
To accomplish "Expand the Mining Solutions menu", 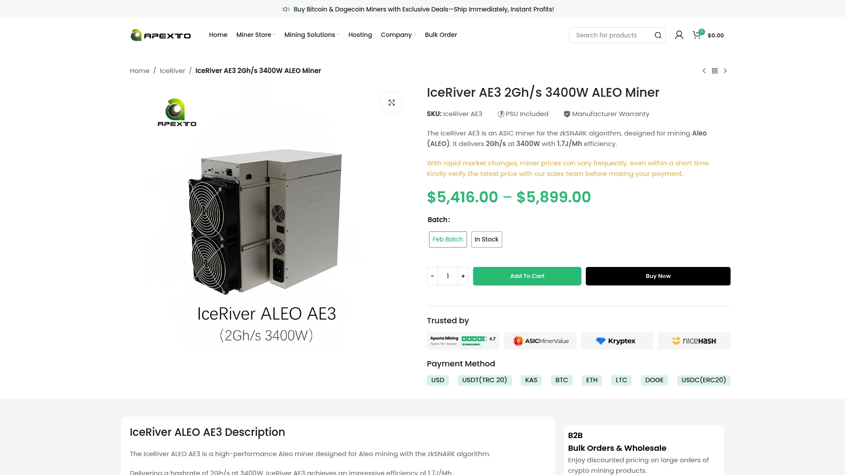I will [x=309, y=35].
